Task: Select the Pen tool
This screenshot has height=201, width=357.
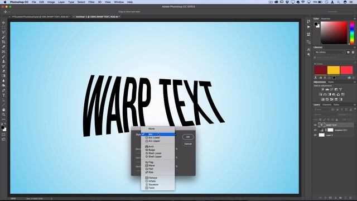Action: click(3, 90)
